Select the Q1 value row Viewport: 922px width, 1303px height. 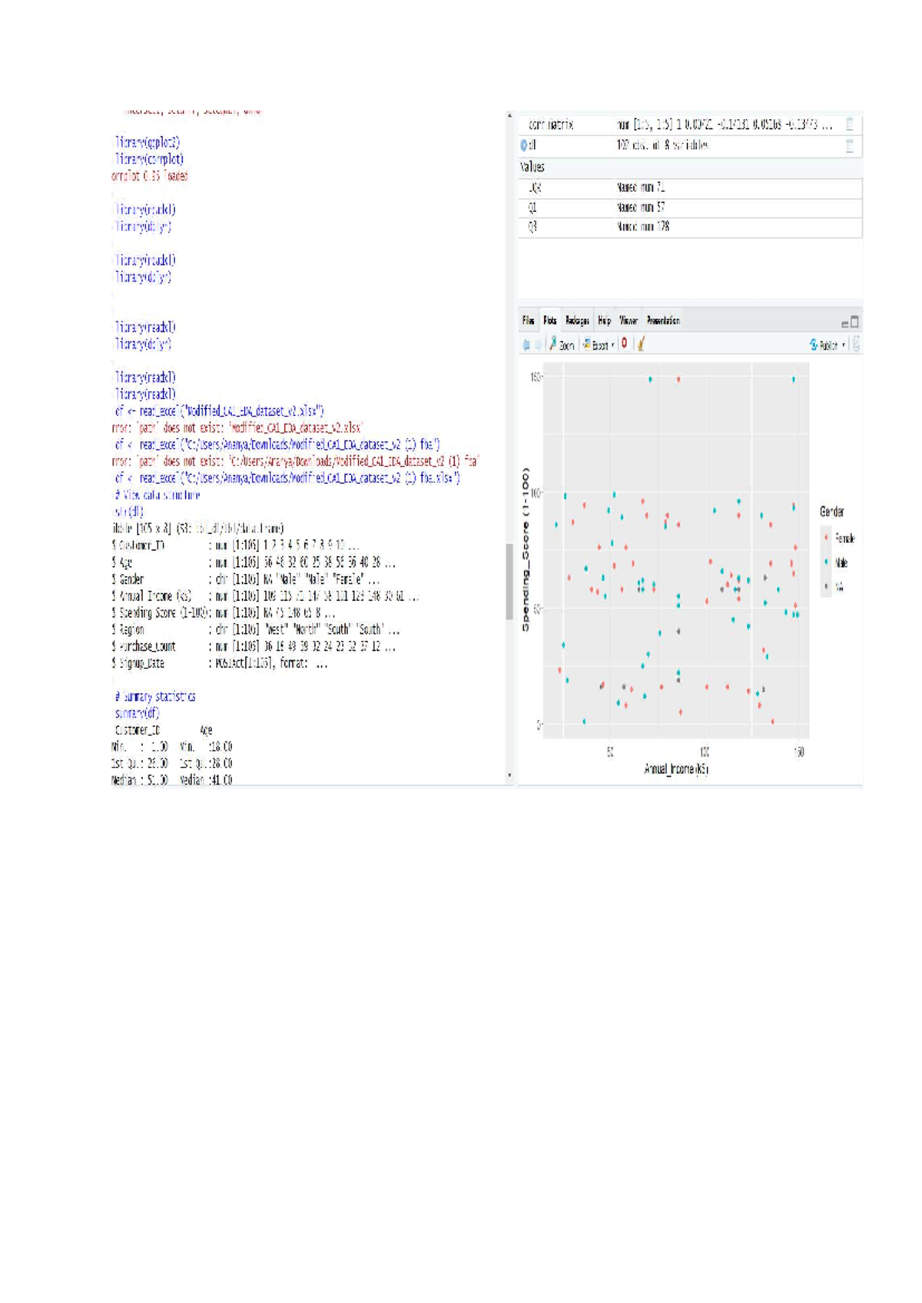click(690, 207)
